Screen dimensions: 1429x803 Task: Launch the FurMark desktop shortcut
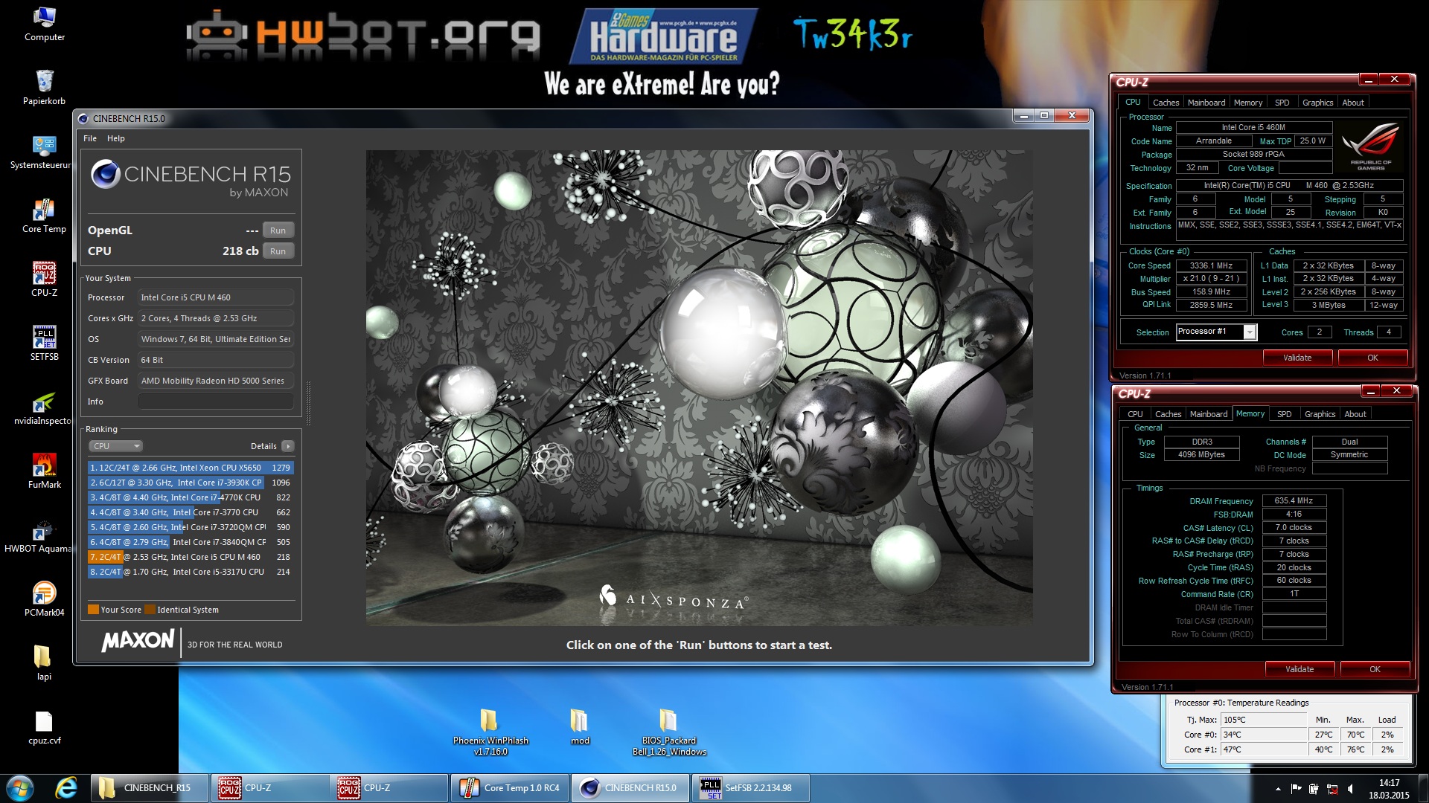[44, 471]
